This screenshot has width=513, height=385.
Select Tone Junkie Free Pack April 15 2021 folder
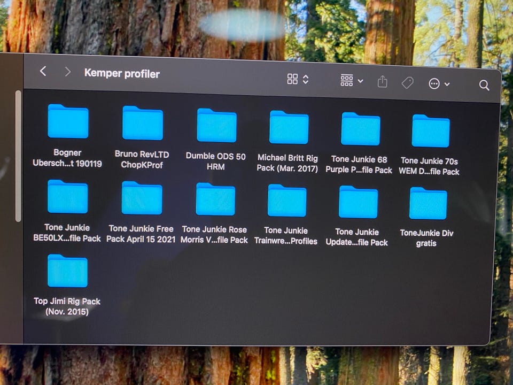point(142,198)
